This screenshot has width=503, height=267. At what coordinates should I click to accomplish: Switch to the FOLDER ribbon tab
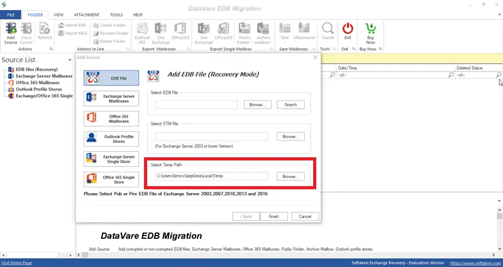pos(35,14)
